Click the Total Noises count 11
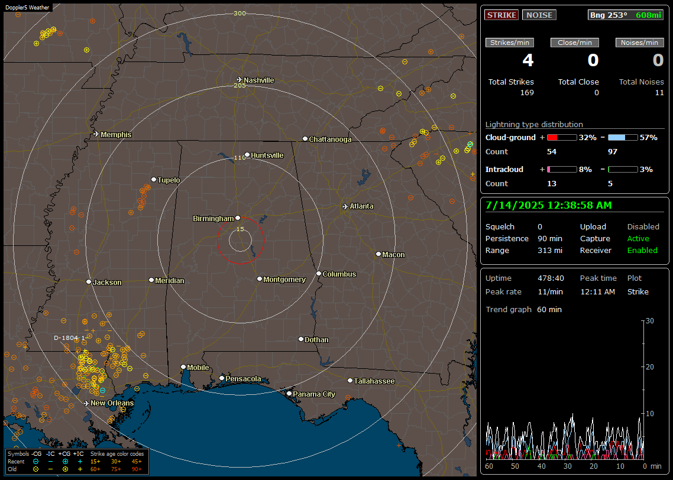This screenshot has height=480, width=673. [x=659, y=93]
